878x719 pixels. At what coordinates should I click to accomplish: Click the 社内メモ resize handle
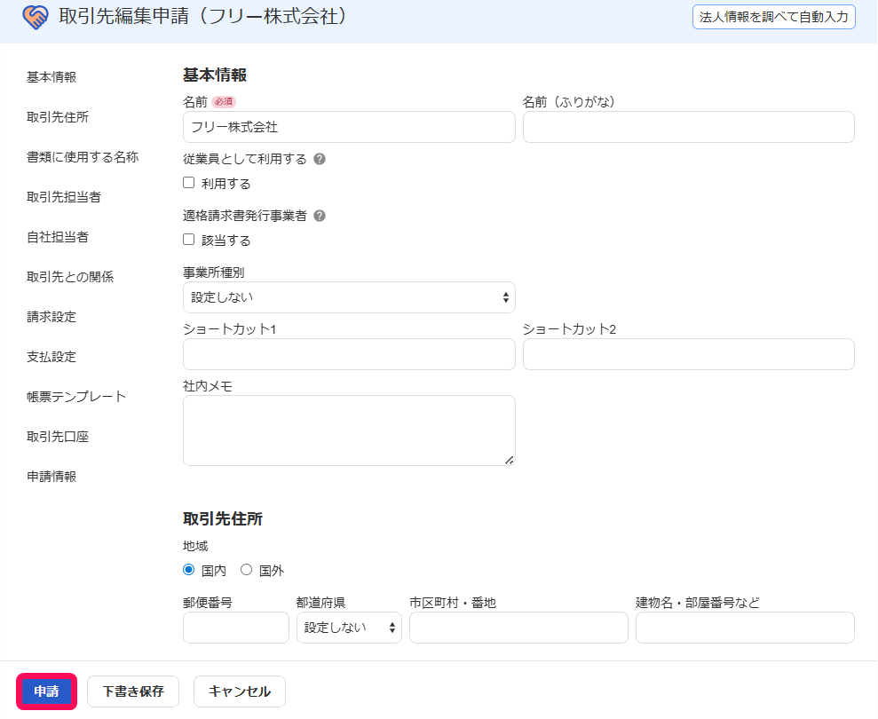pyautogui.click(x=509, y=461)
